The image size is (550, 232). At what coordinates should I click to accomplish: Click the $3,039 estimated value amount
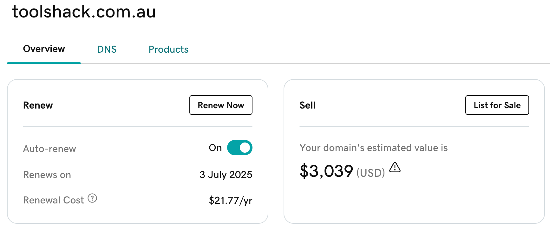(326, 171)
